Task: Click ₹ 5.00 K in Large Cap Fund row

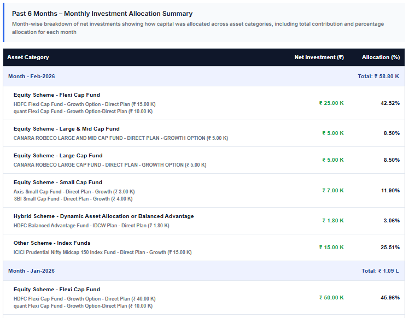Action: [333, 160]
